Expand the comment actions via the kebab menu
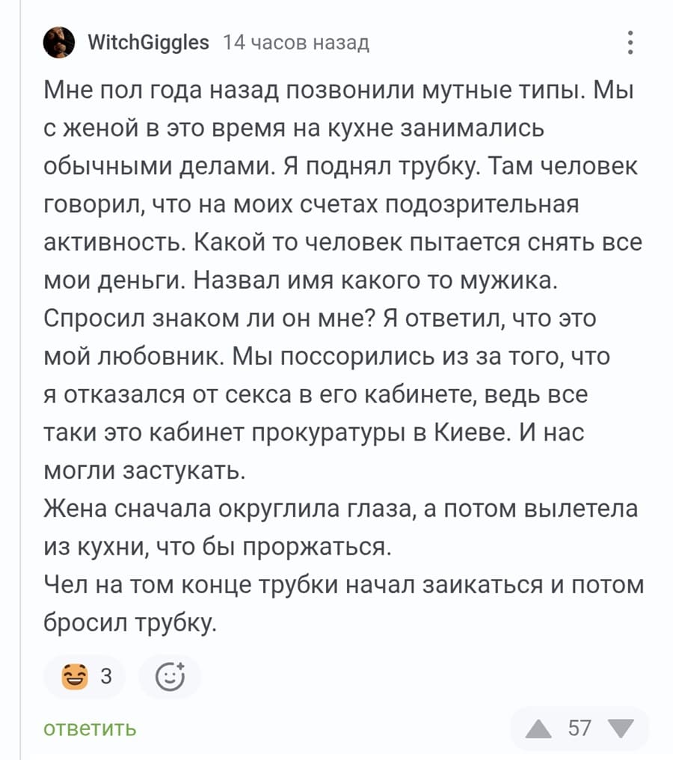This screenshot has height=760, width=673. click(630, 43)
